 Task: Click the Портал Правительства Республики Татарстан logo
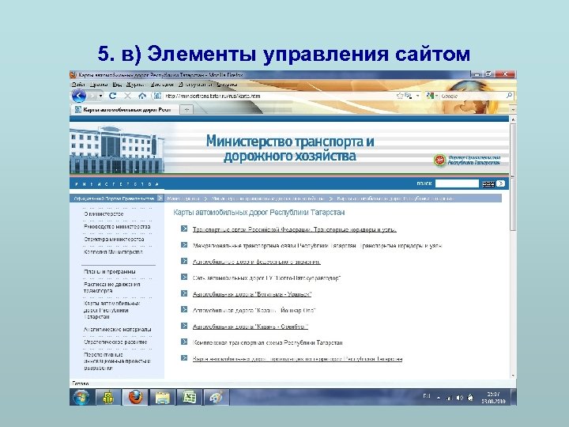tap(467, 160)
